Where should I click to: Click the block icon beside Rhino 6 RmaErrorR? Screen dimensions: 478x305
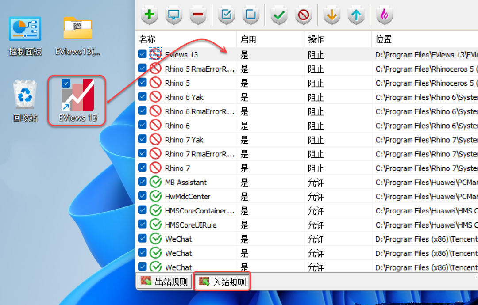coord(155,111)
